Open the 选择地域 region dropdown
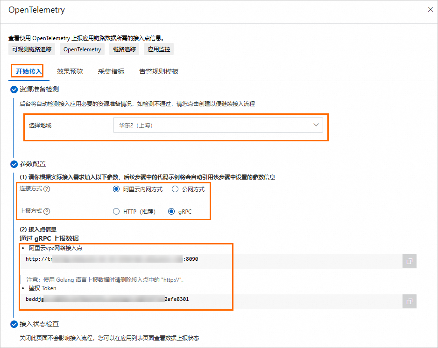 [218, 125]
